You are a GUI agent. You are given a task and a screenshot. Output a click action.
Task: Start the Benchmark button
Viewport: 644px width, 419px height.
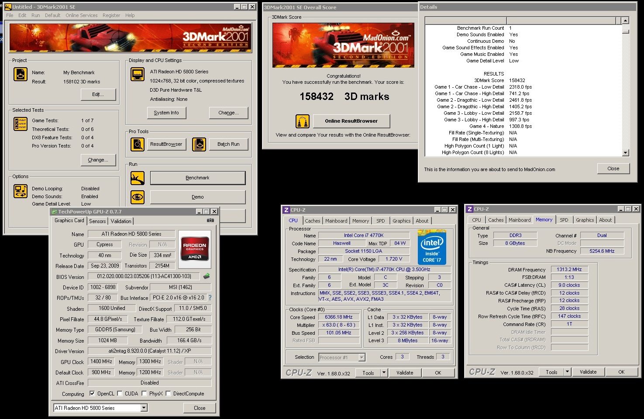[x=198, y=178]
